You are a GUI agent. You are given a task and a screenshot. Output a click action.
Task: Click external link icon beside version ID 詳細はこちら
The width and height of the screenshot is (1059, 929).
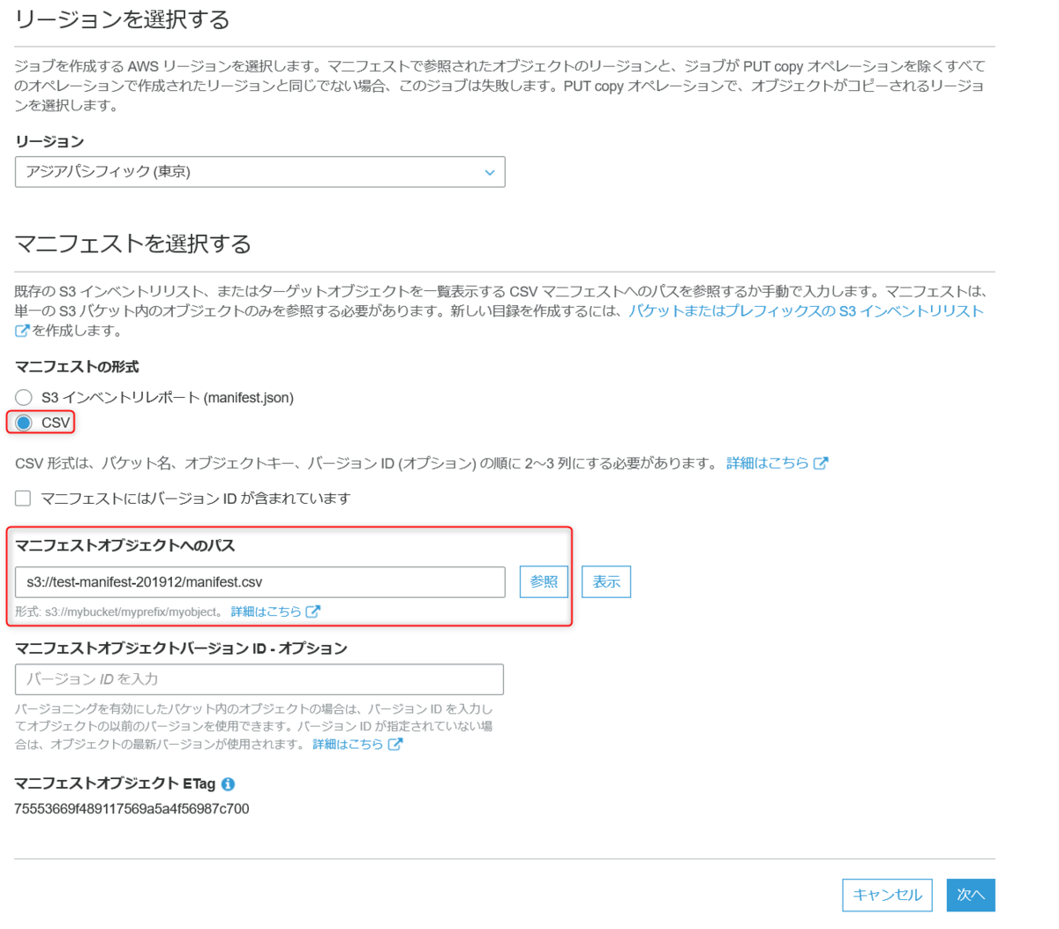(x=395, y=745)
